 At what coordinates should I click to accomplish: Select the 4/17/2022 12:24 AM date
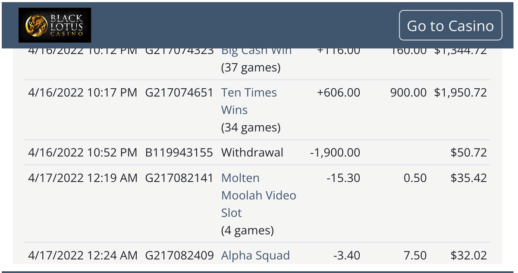coord(82,255)
